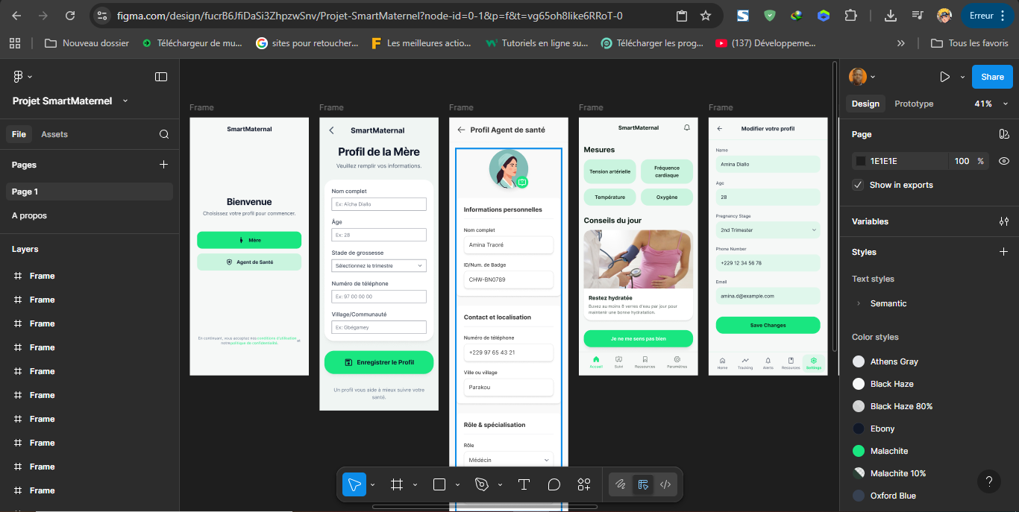Switch to Dev Mode code icon
This screenshot has height=512, width=1019.
tap(665, 484)
